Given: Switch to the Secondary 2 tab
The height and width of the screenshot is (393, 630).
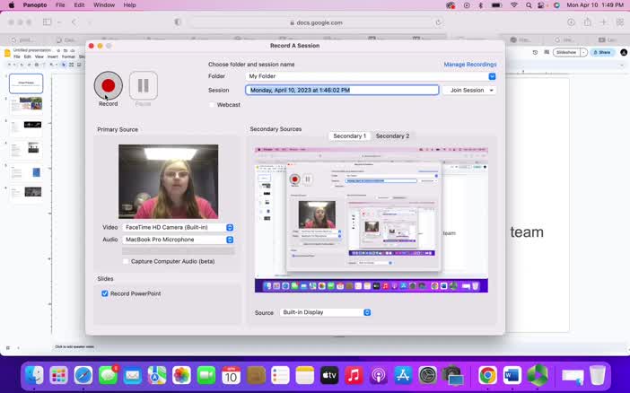Looking at the screenshot, I should pos(392,135).
